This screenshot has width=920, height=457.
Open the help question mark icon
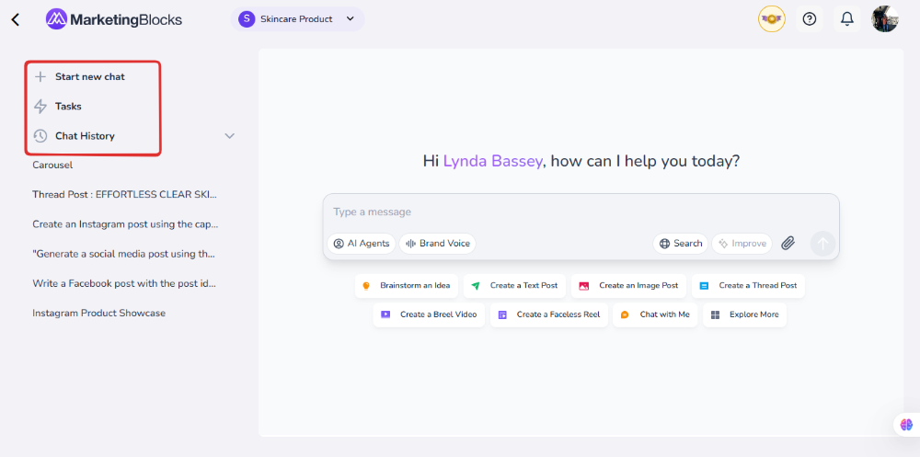tap(810, 18)
